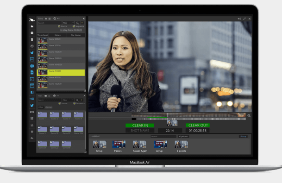Click the timeline zoom magnifier icon
Screen dimensions: 282x183
click(x=249, y=116)
